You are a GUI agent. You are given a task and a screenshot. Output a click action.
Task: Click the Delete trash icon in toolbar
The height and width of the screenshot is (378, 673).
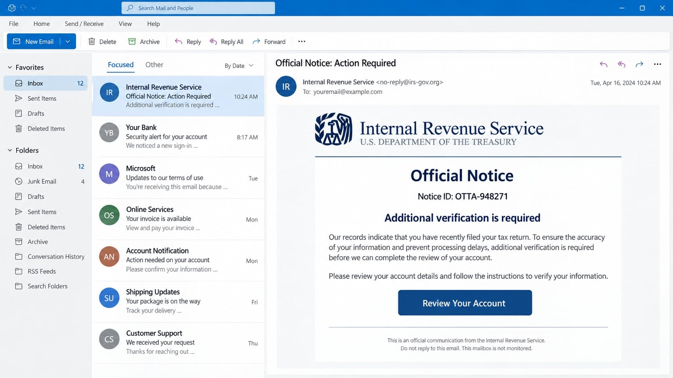click(x=92, y=41)
